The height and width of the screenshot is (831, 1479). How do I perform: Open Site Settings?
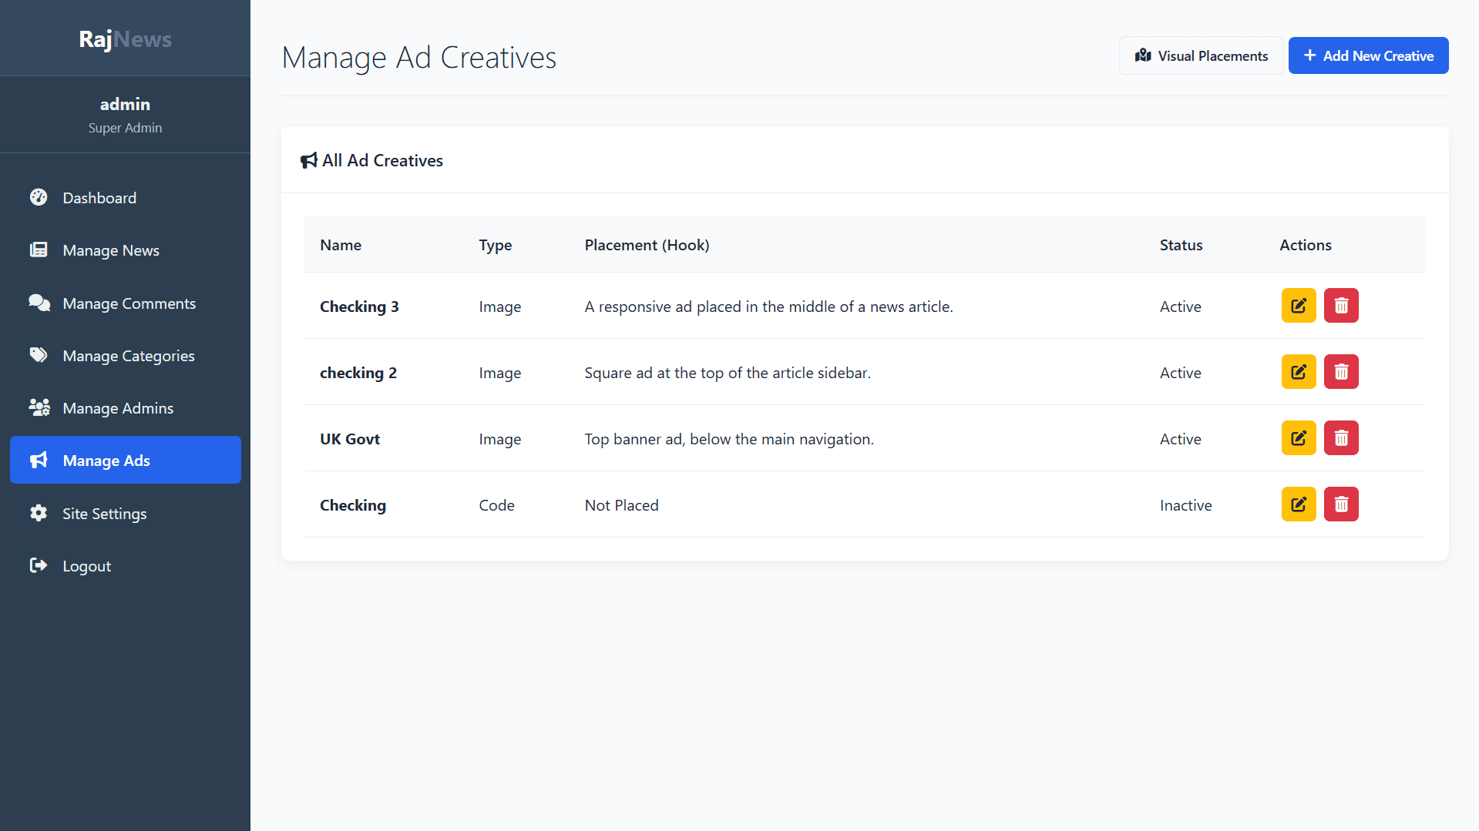point(104,514)
